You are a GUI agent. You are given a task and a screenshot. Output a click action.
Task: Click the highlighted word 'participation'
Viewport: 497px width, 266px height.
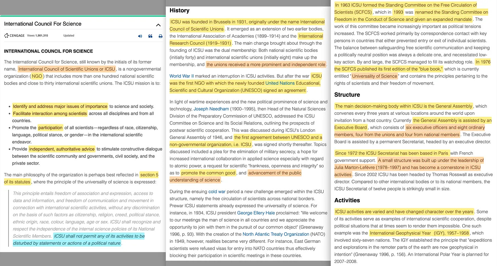pyautogui.click(x=50, y=128)
